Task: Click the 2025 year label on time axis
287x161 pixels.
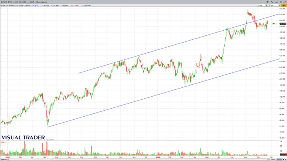Action: 8,157
